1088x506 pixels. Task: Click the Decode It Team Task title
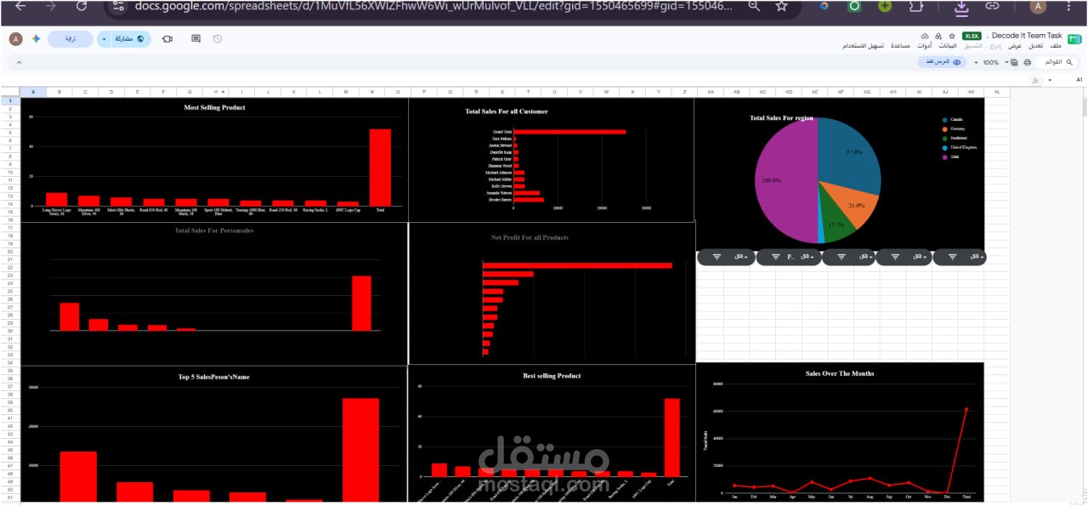1026,36
